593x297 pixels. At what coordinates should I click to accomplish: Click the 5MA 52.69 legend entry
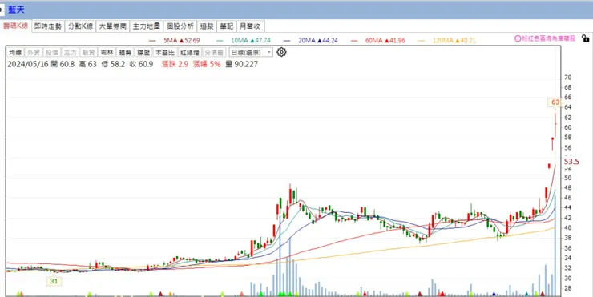point(175,40)
